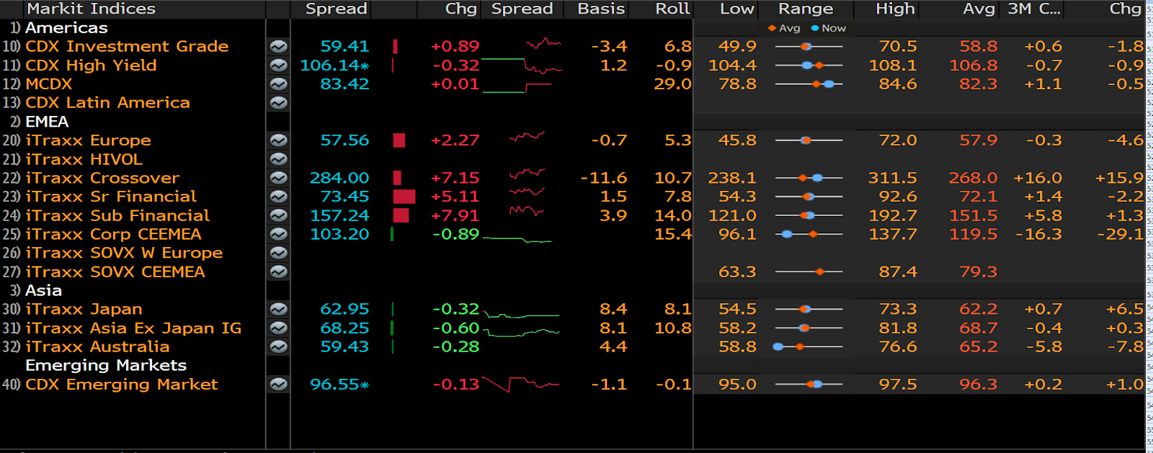
Task: Open chart icon for iTraxx Asia Ex Japan IG
Action: pos(278,328)
